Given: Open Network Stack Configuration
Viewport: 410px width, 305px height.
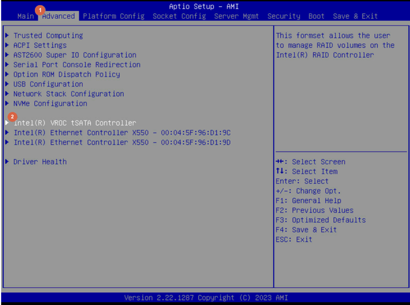Looking at the screenshot, I should coord(69,93).
